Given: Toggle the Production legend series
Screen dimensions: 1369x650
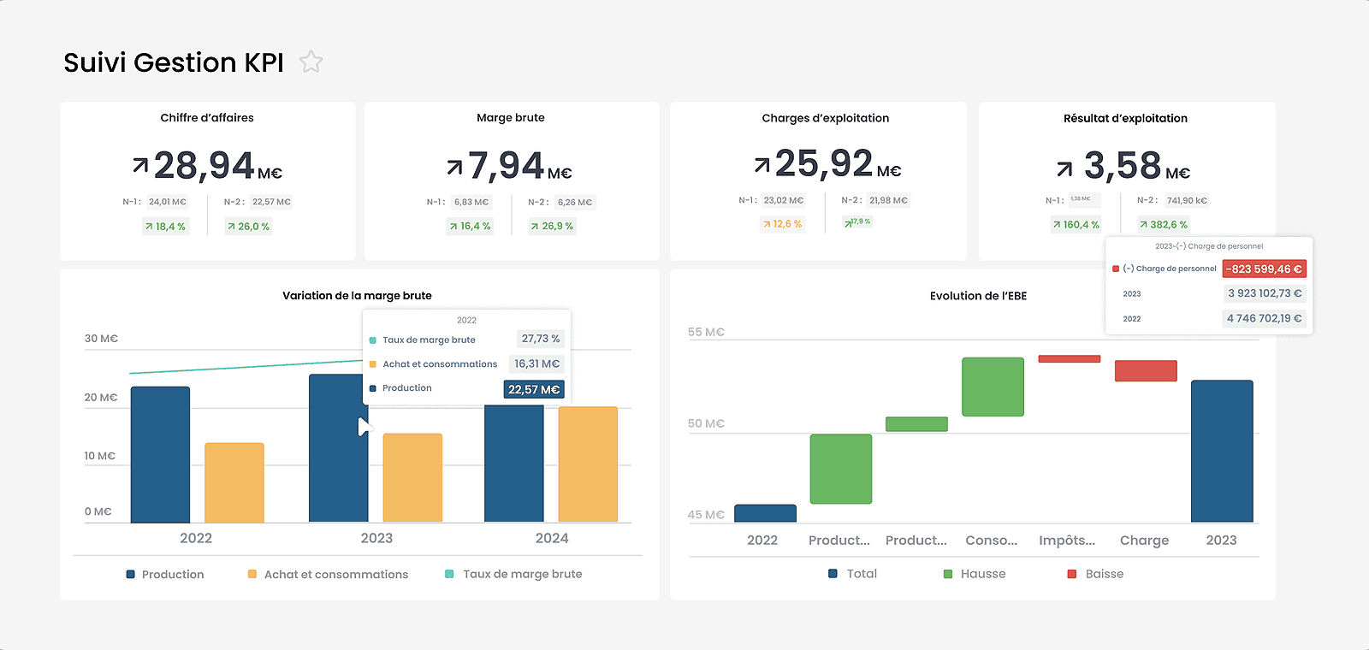Looking at the screenshot, I should 165,575.
